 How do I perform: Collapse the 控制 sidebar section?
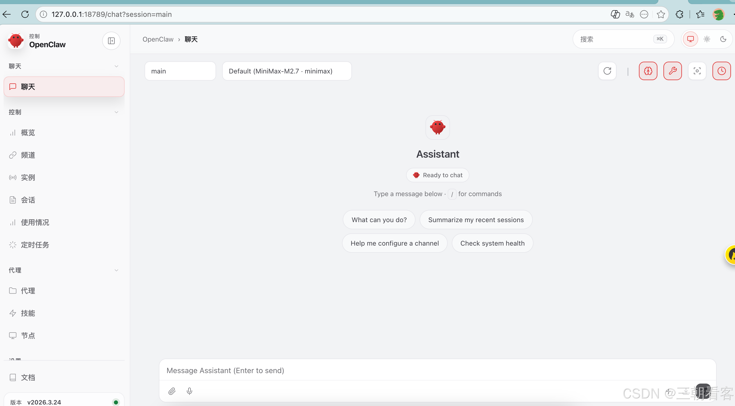(116, 112)
